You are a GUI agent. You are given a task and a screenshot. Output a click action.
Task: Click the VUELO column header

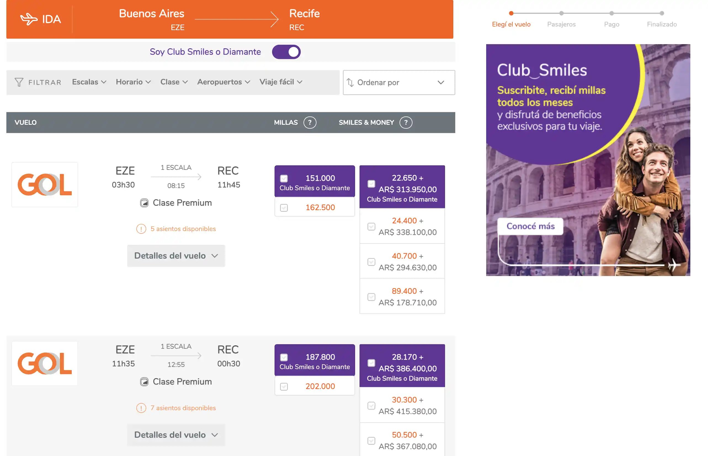tap(25, 123)
